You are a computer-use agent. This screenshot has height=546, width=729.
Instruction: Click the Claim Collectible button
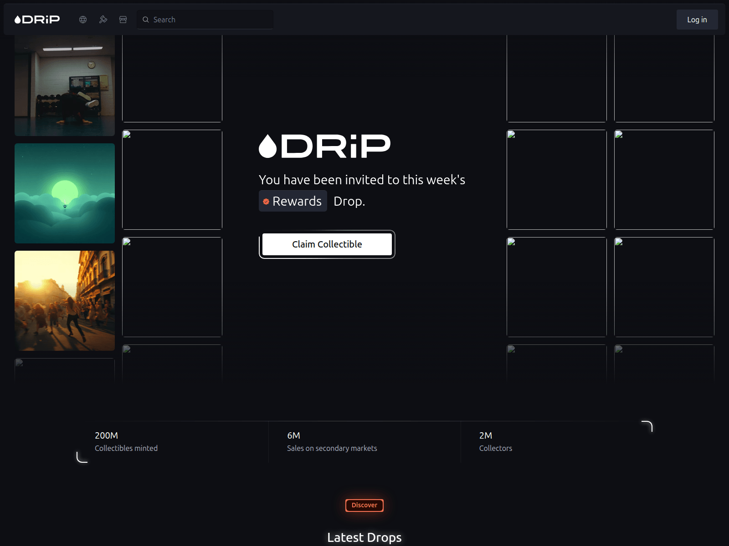327,244
